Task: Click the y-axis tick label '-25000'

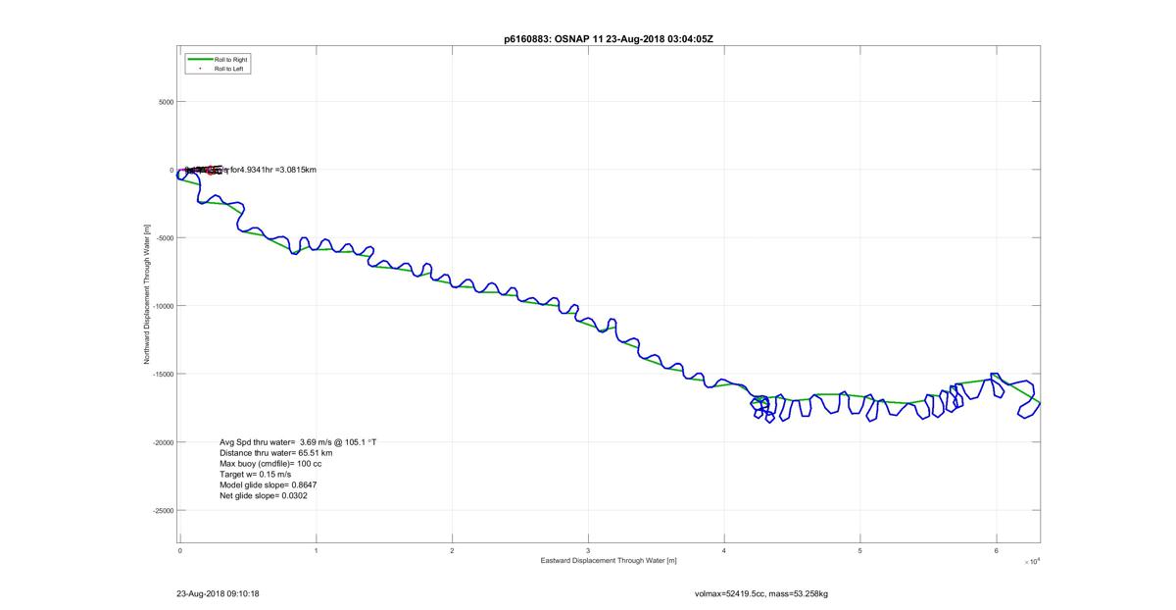Action: click(162, 511)
